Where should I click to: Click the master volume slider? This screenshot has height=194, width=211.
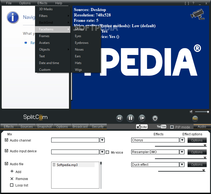click(x=202, y=112)
